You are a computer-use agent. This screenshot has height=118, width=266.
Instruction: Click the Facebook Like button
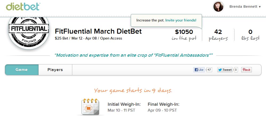click(x=199, y=70)
